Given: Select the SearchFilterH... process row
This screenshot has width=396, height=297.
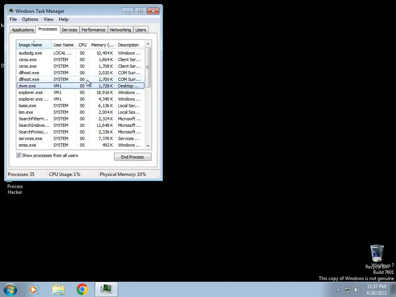Looking at the screenshot, I should [x=80, y=119].
